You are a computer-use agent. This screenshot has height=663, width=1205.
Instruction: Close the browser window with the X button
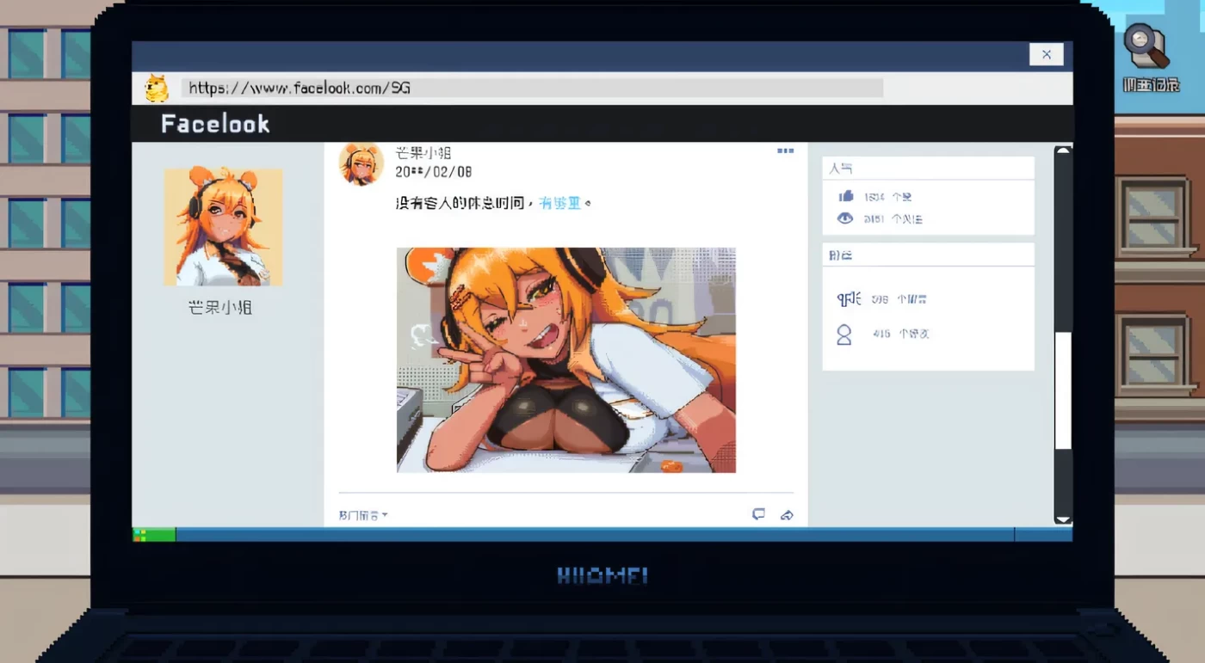(1046, 54)
